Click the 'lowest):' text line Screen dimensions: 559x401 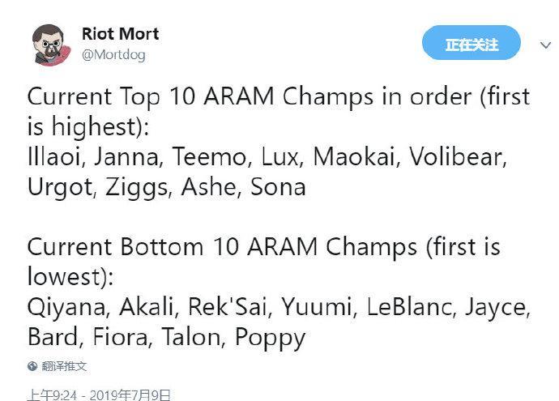(x=70, y=276)
